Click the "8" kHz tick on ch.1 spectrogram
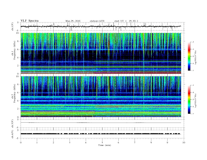 pos(18,41)
